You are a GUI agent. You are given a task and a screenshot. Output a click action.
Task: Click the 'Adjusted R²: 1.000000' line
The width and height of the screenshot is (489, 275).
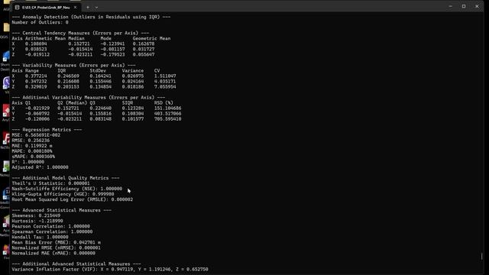pos(40,167)
